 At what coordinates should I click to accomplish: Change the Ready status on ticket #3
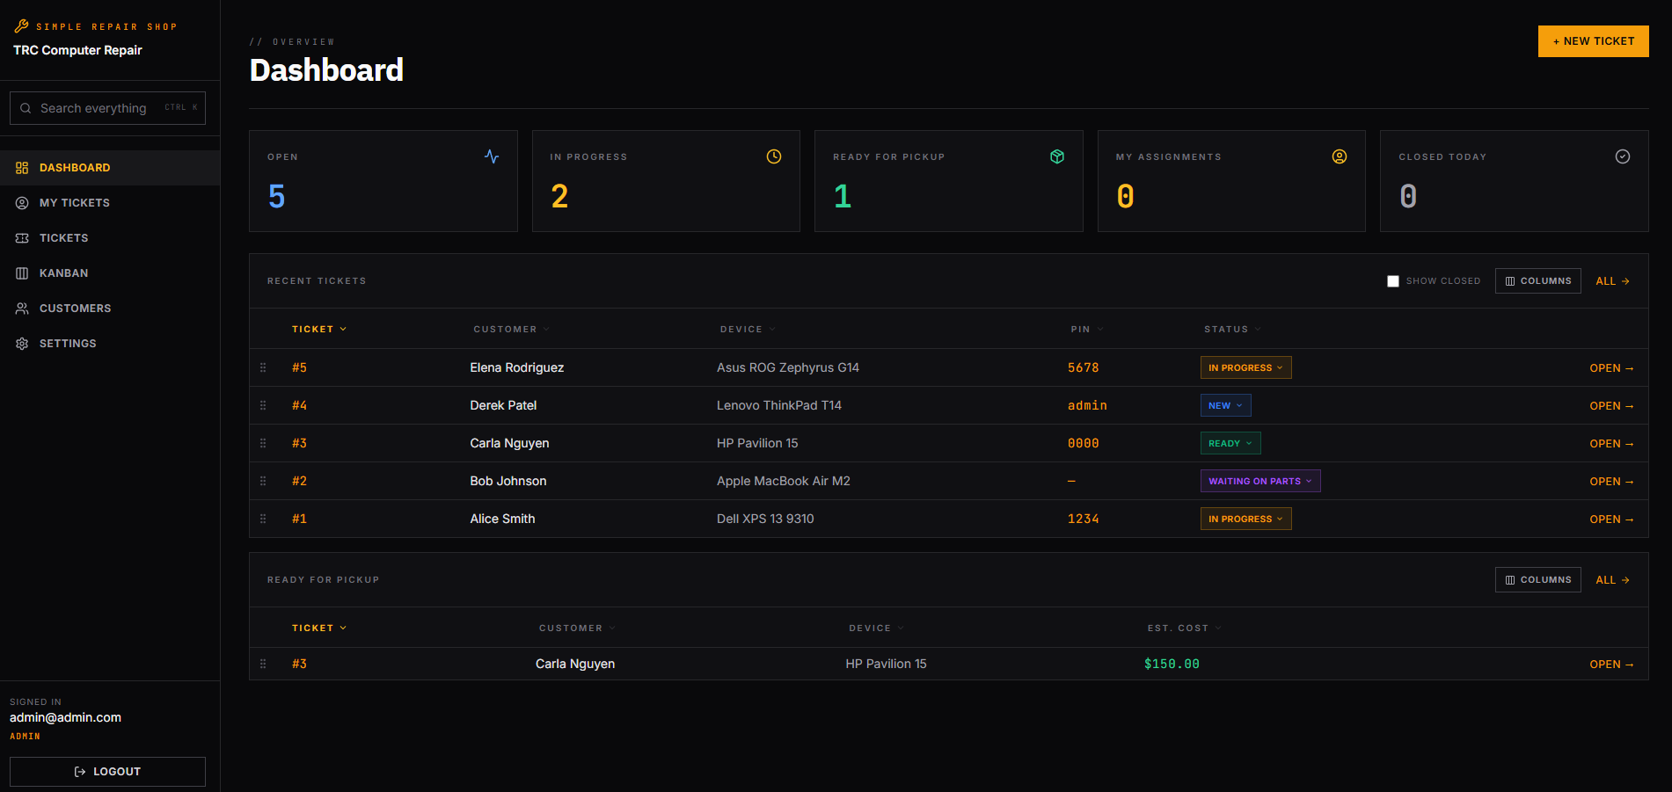[1230, 443]
